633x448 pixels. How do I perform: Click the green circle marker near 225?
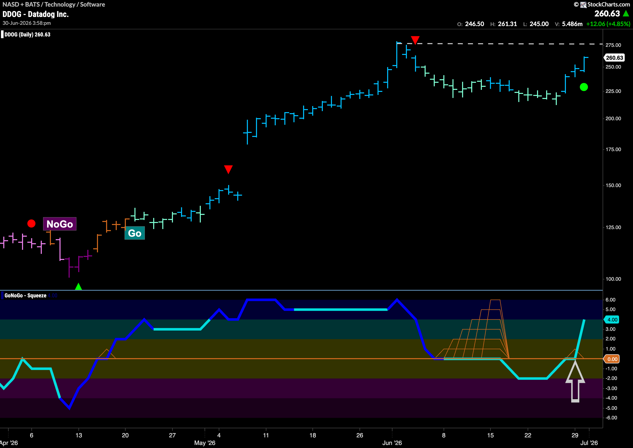584,87
